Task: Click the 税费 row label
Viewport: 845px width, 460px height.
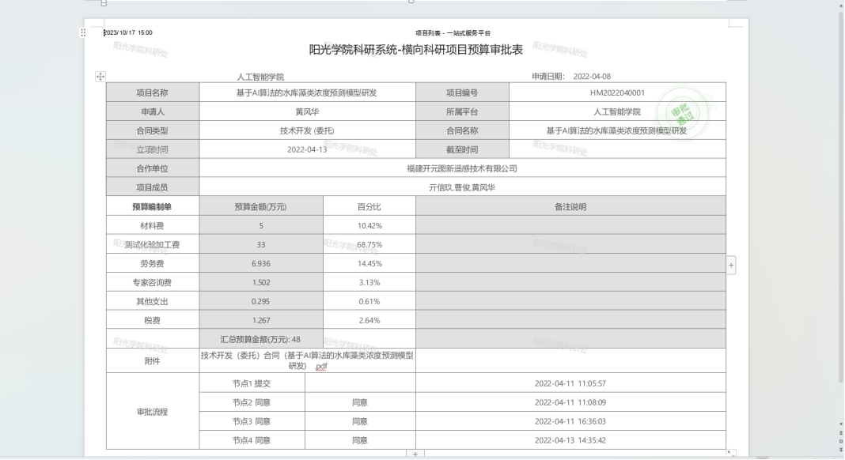Action: pyautogui.click(x=153, y=320)
